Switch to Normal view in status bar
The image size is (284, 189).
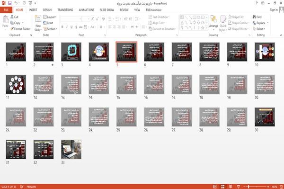click(x=215, y=187)
